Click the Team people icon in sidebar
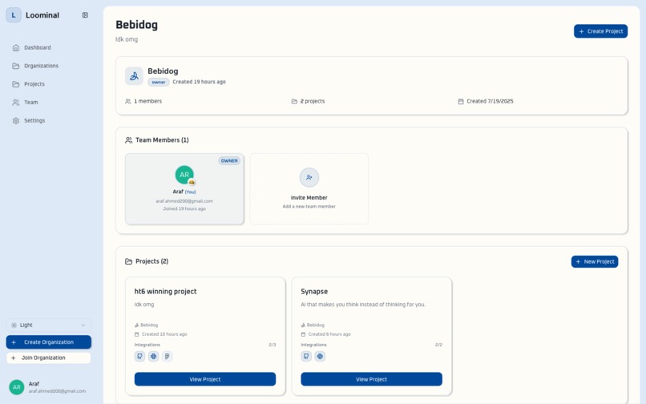 [16, 103]
